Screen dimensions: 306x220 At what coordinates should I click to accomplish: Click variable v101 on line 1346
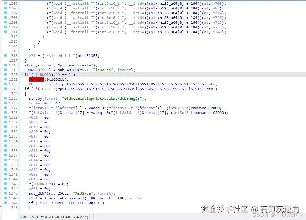pyautogui.click(x=33, y=198)
